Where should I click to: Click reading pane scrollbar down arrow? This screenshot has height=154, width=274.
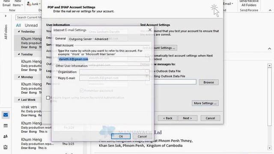[269, 148]
